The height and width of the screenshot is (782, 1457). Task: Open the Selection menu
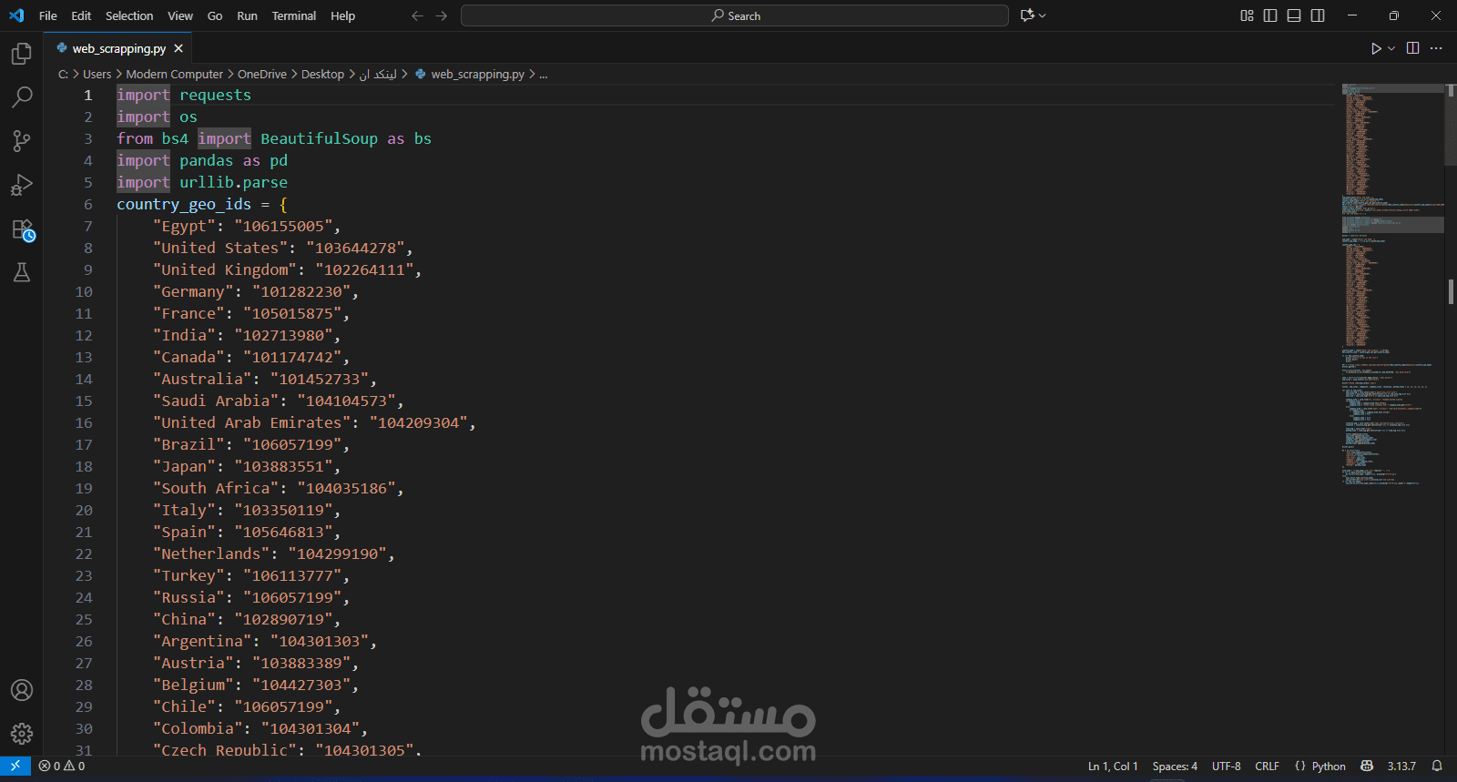tap(129, 15)
